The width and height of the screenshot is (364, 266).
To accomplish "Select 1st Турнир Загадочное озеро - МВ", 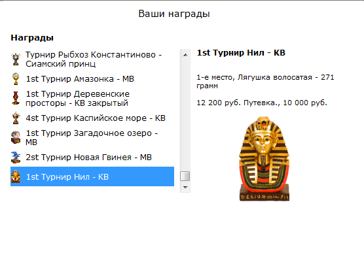I will pos(92,137).
